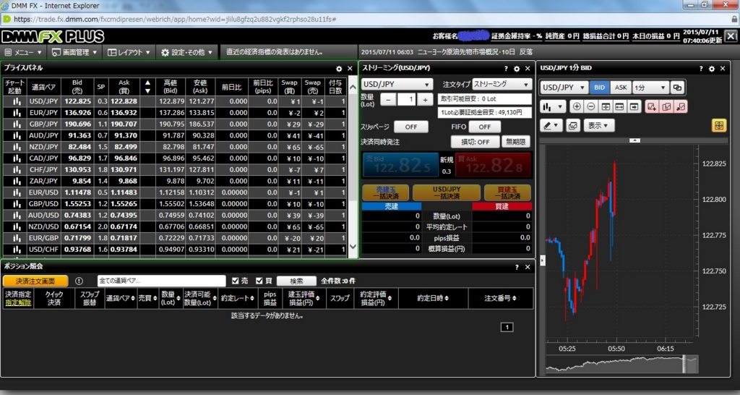Open price panel settings gear
The image size is (740, 395).
[339, 69]
